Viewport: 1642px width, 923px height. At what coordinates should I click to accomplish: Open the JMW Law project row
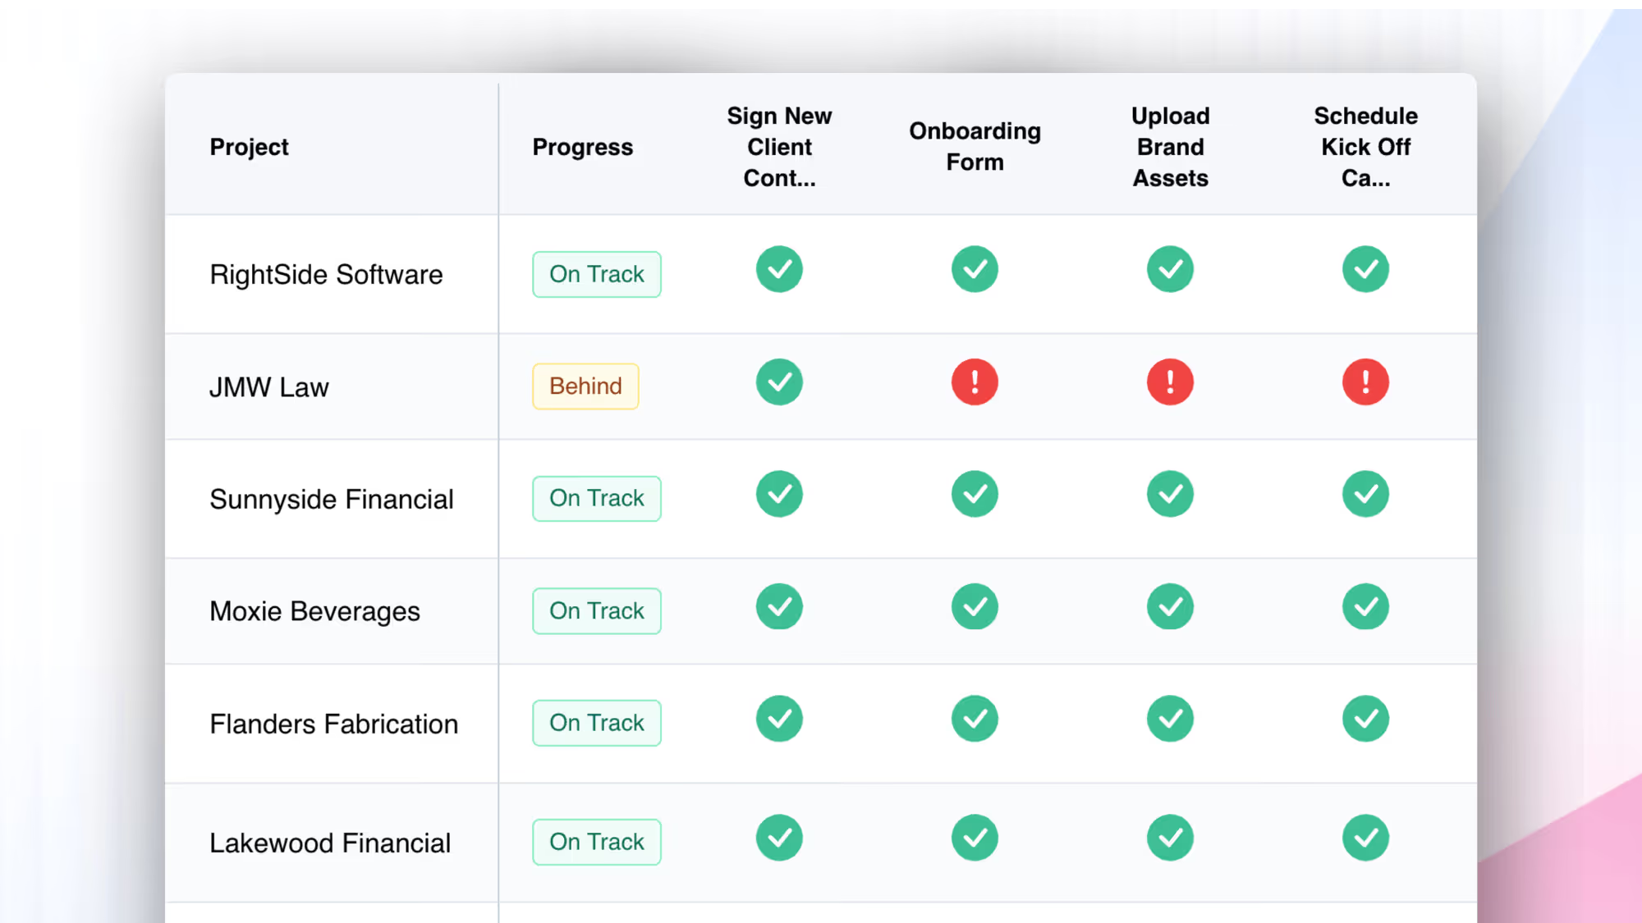pyautogui.click(x=821, y=386)
